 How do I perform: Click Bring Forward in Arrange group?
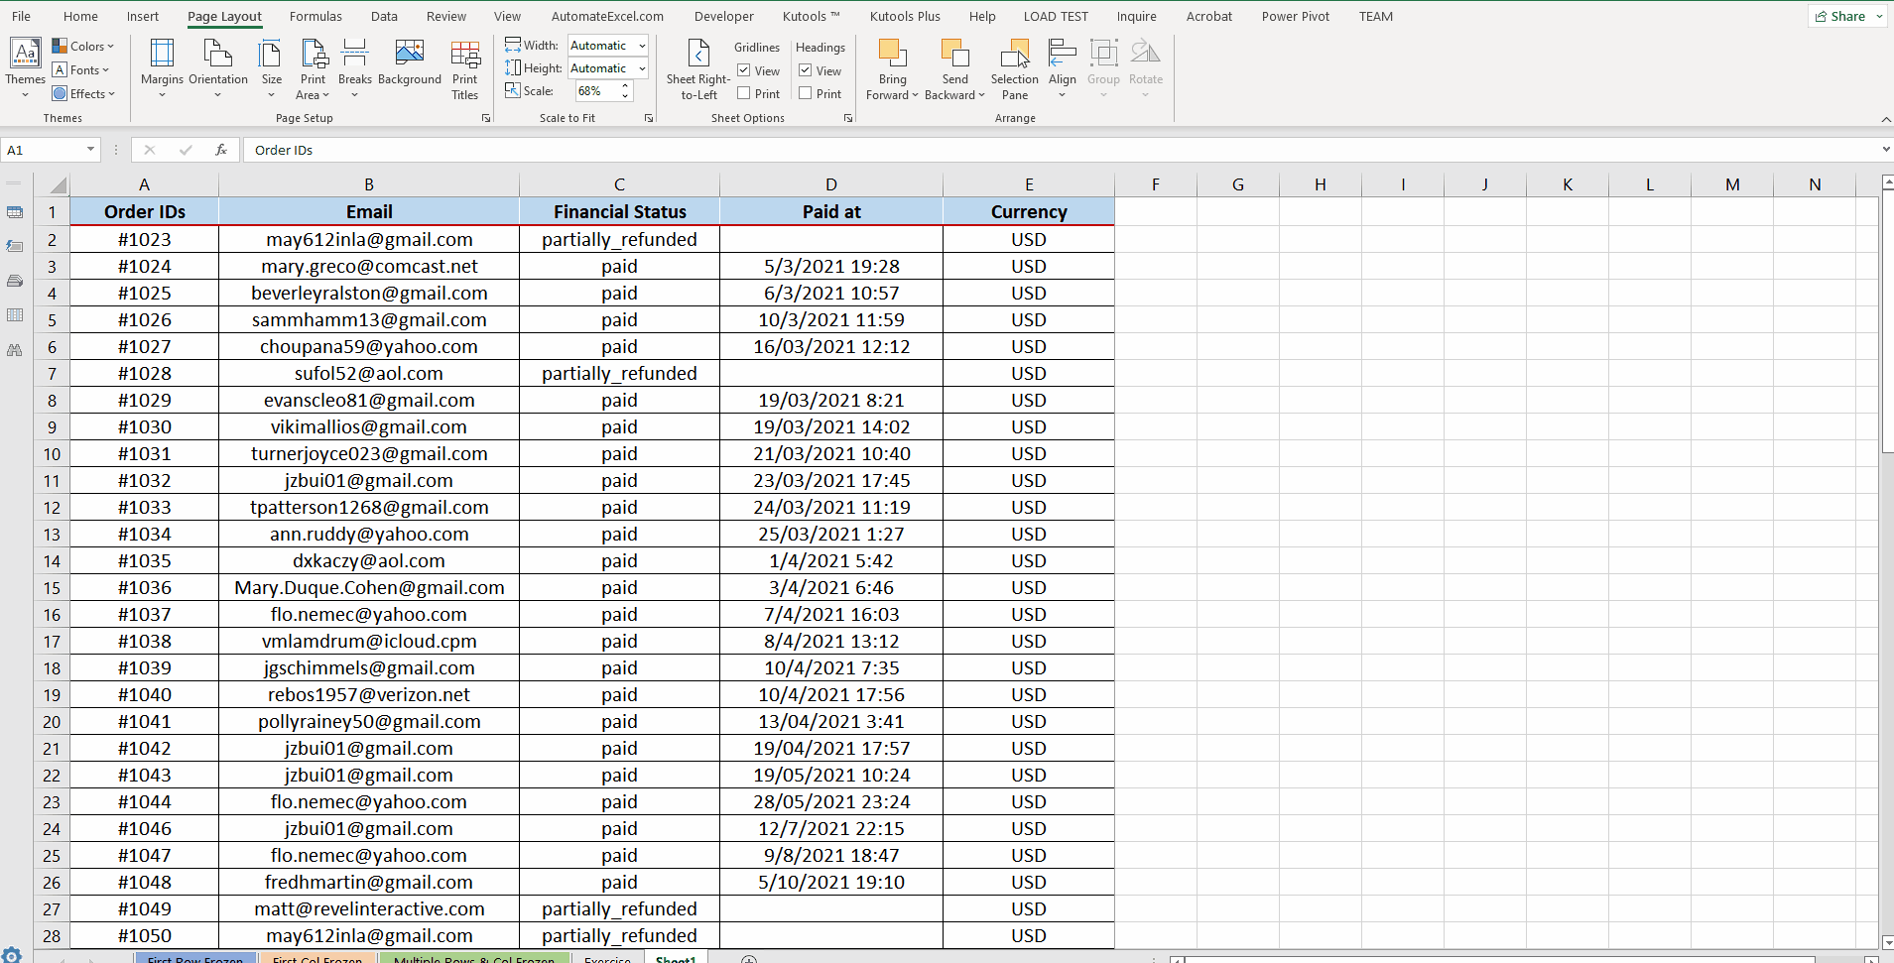pos(892,67)
